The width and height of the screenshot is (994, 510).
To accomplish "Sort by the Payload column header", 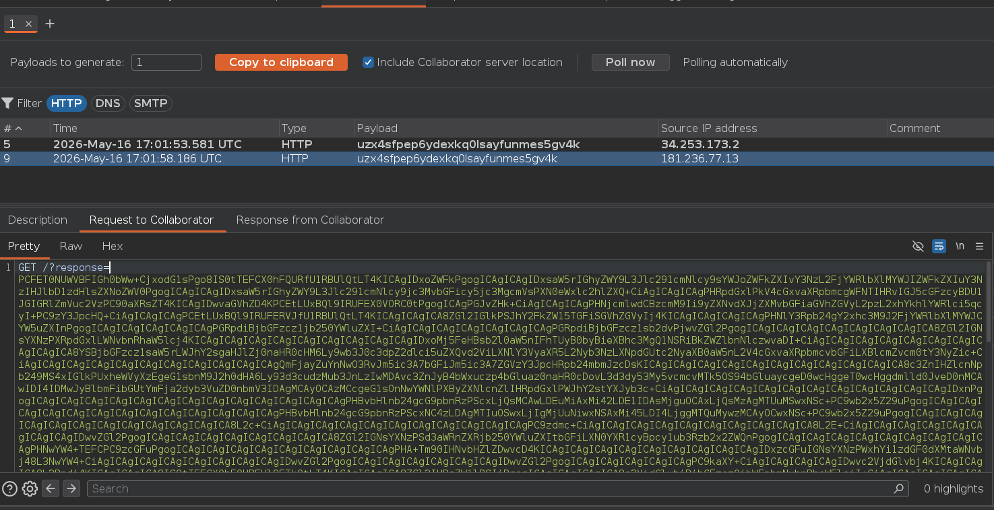I will [506, 128].
